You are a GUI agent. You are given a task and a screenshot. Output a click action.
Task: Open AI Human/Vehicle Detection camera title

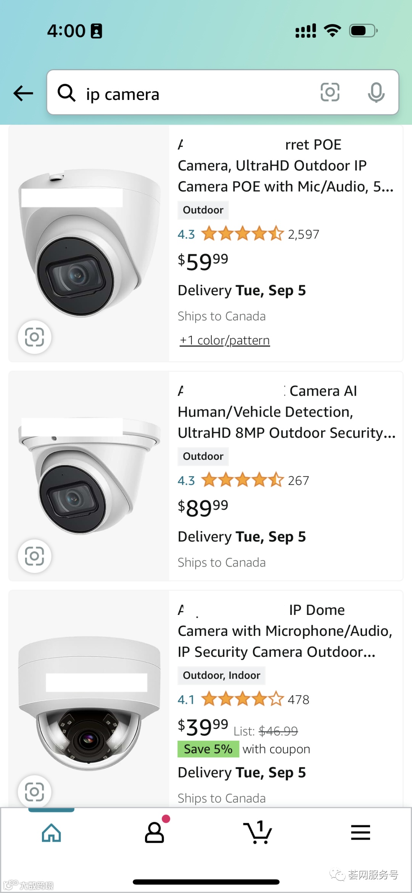(286, 412)
